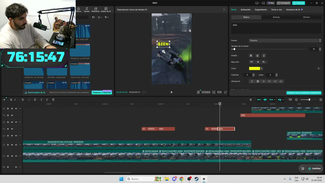This screenshot has width=325, height=183.
Task: Open the Ajuste panel icon
Action: 87,10
